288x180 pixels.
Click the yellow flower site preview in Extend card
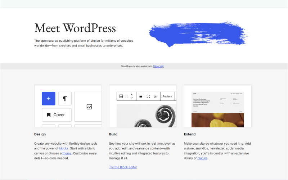[218, 109]
